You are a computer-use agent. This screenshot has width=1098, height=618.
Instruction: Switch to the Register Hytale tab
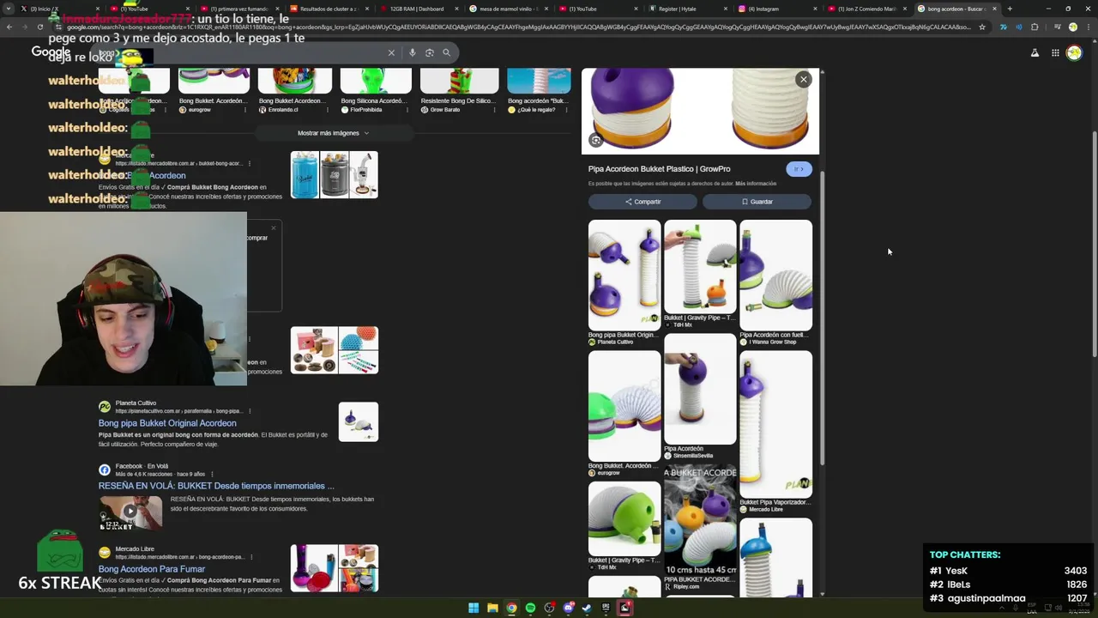686,9
